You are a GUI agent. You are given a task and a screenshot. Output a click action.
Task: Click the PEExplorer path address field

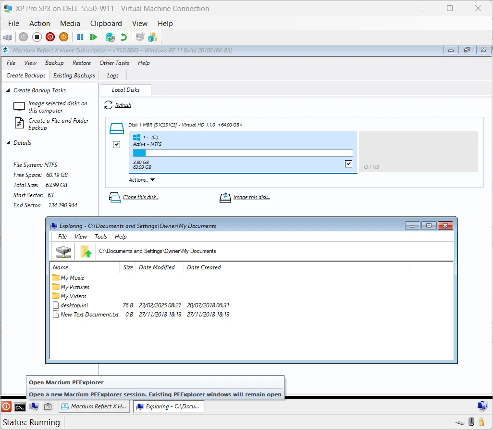coord(273,251)
